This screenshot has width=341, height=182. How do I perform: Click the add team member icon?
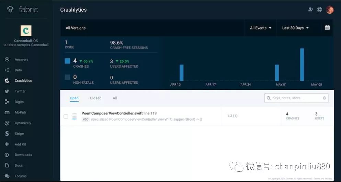[310, 9]
